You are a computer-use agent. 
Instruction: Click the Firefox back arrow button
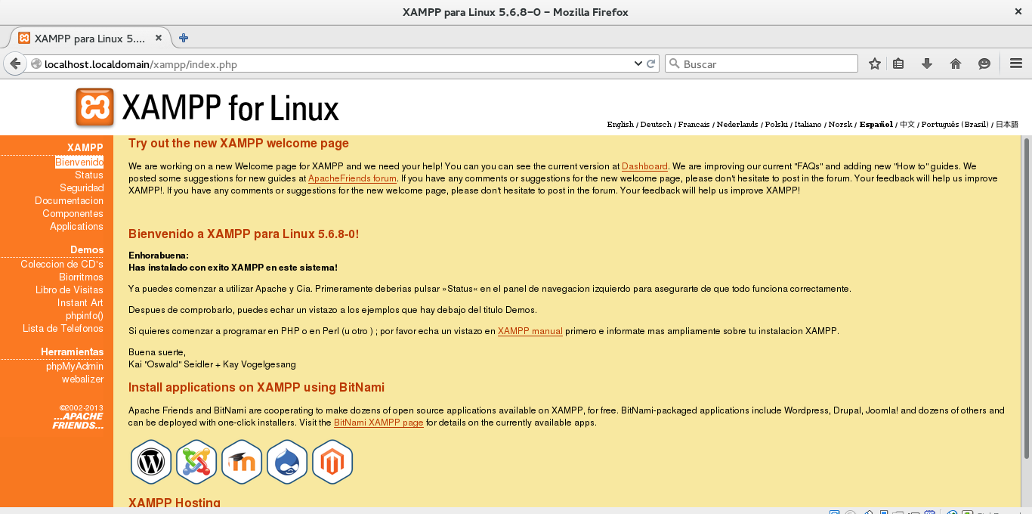(14, 64)
